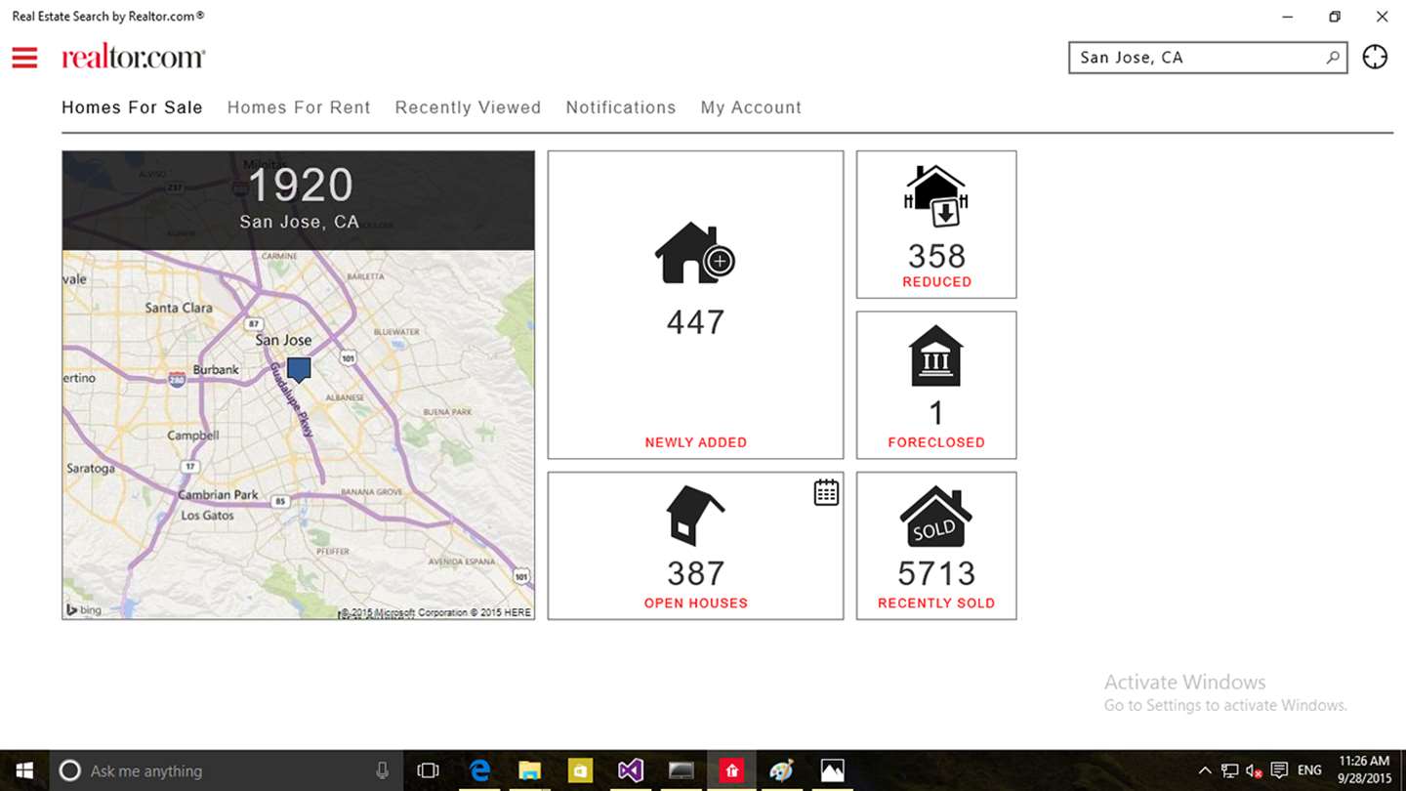This screenshot has width=1406, height=791.
Task: Open the 358 Reduced listings tile
Action: point(936,225)
